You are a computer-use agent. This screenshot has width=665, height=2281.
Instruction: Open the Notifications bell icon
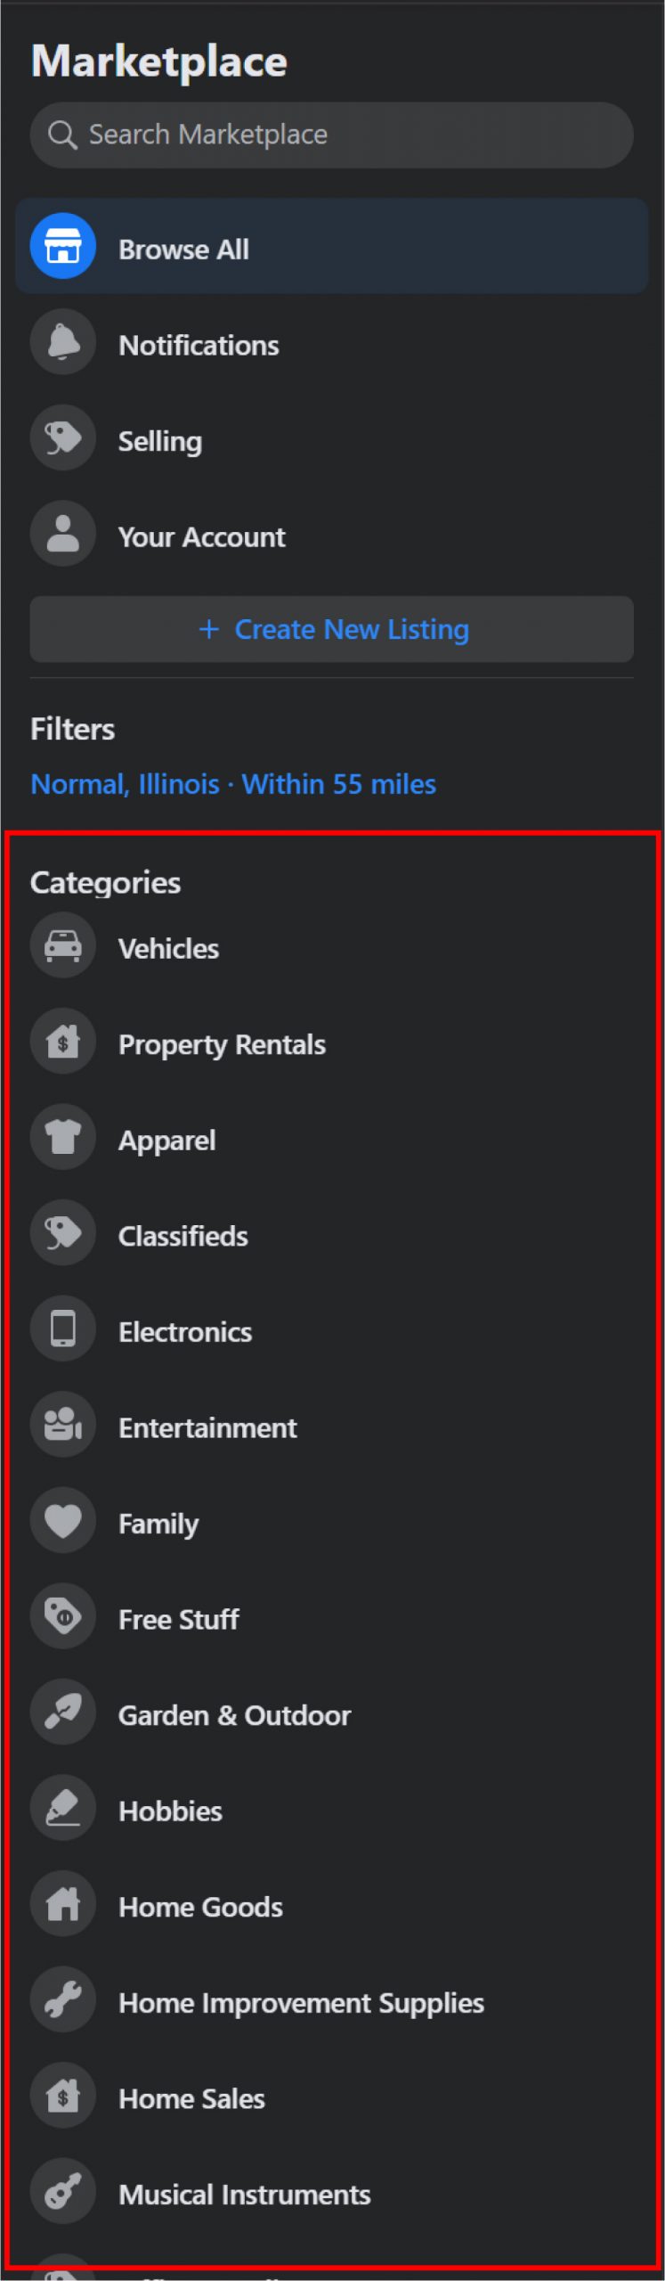click(62, 343)
